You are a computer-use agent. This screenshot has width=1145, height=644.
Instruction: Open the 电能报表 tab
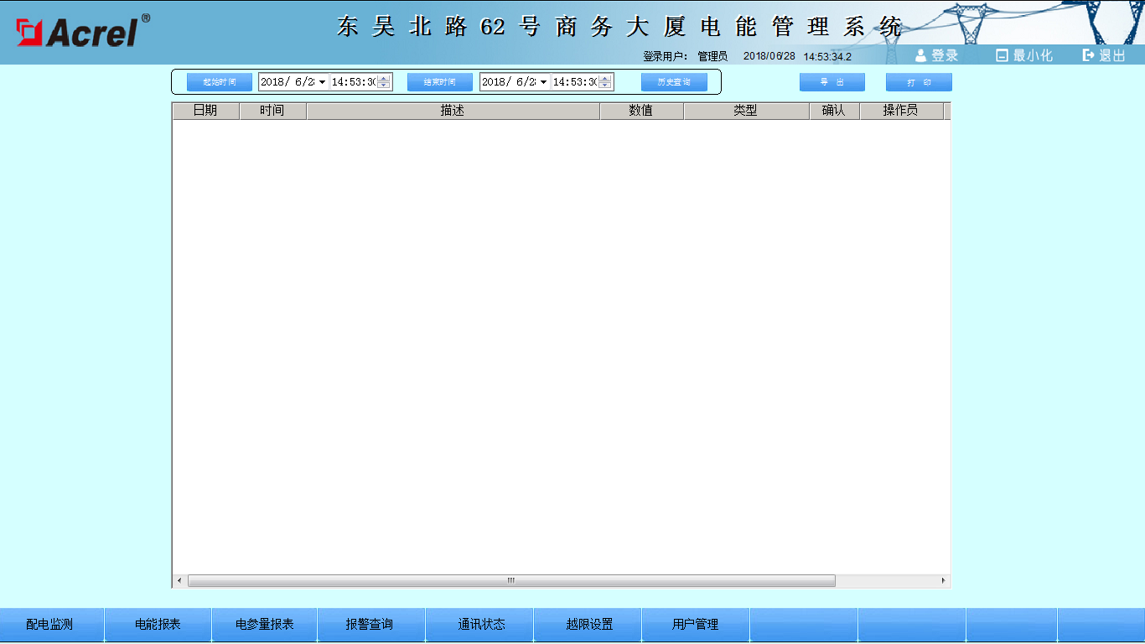(158, 625)
